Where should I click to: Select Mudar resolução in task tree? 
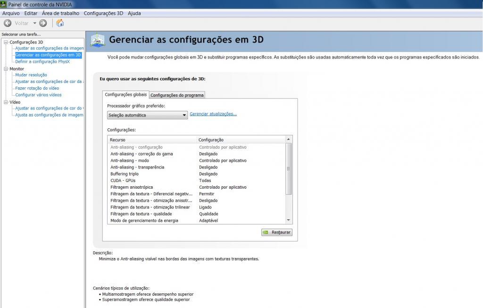tap(31, 75)
